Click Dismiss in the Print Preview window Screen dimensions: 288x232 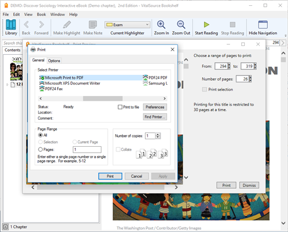(249, 185)
